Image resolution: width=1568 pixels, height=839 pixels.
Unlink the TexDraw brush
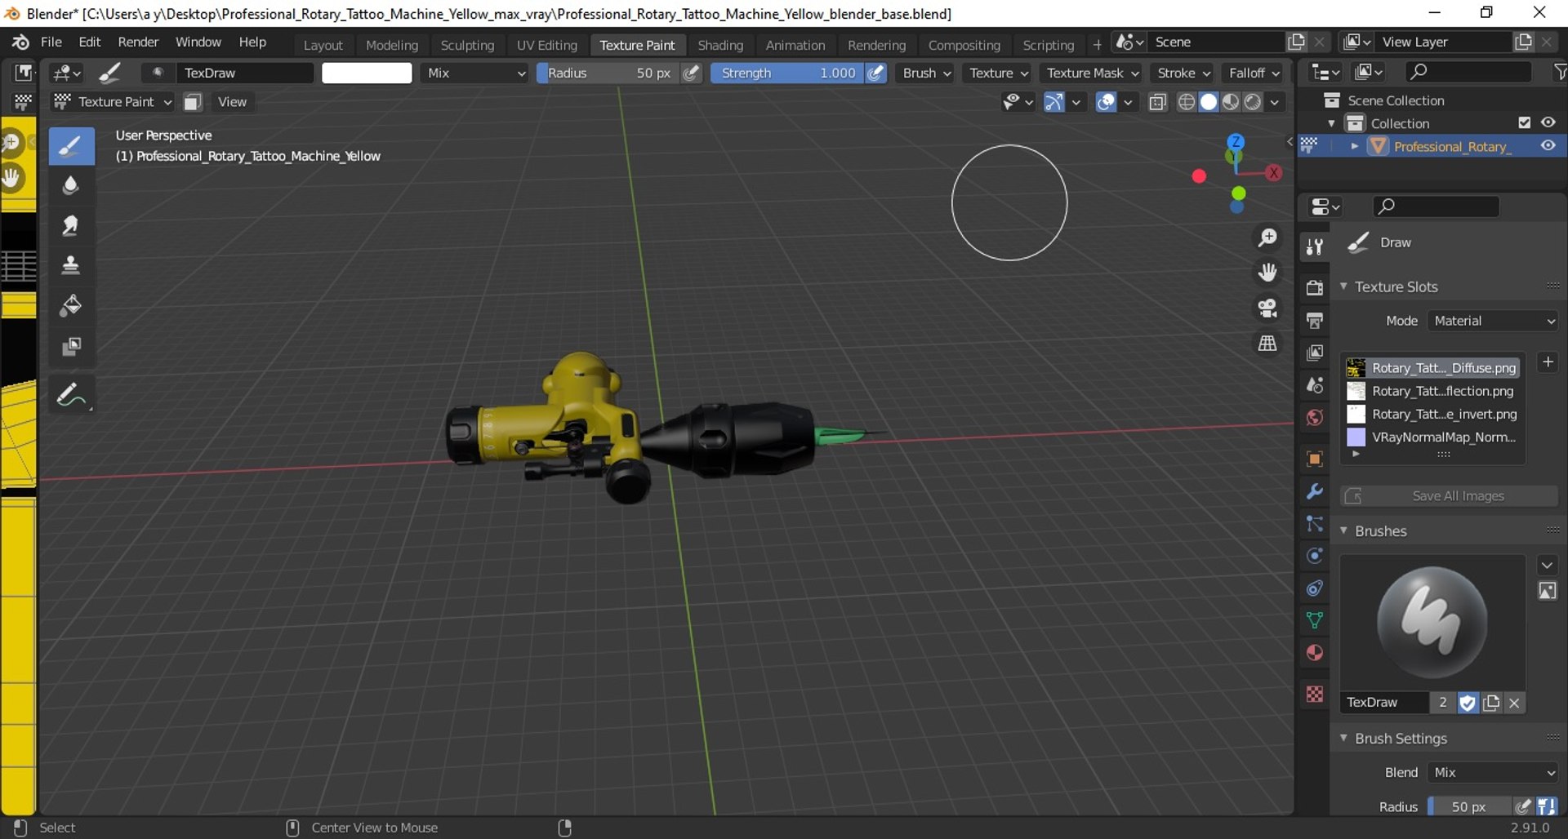(x=1514, y=702)
